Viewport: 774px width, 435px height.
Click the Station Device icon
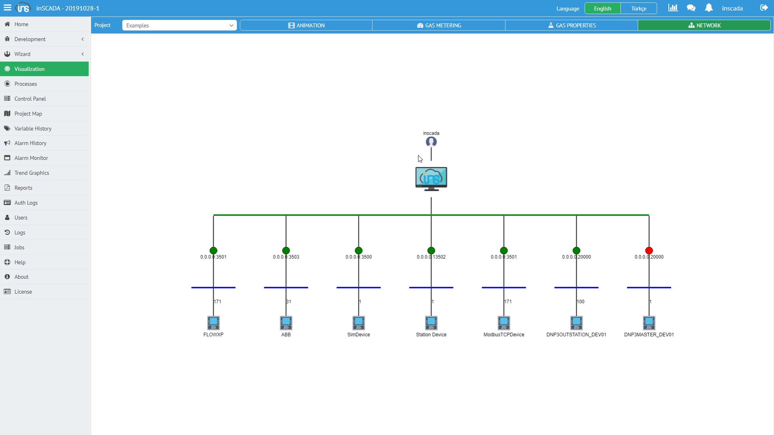(431, 323)
